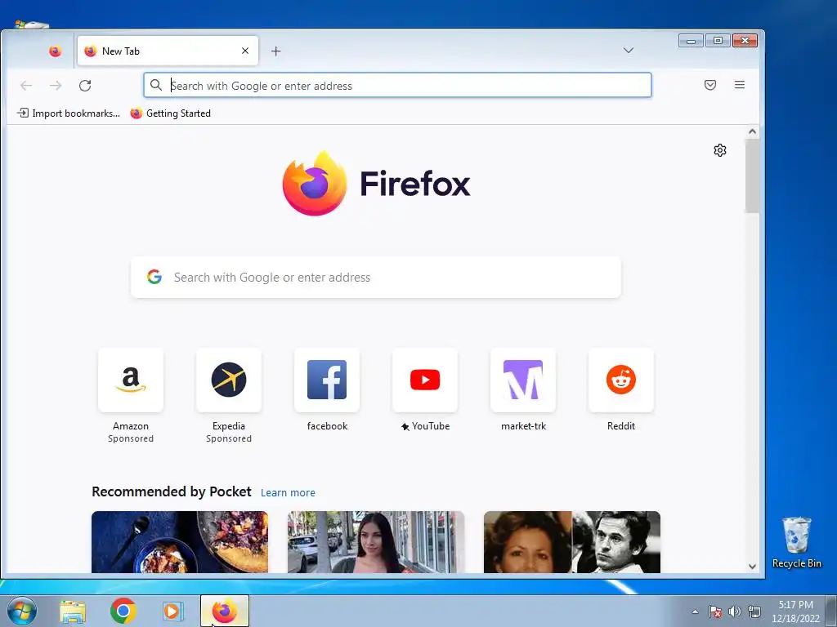This screenshot has height=627, width=837.
Task: Show hidden tray icons arrow
Action: 695,611
